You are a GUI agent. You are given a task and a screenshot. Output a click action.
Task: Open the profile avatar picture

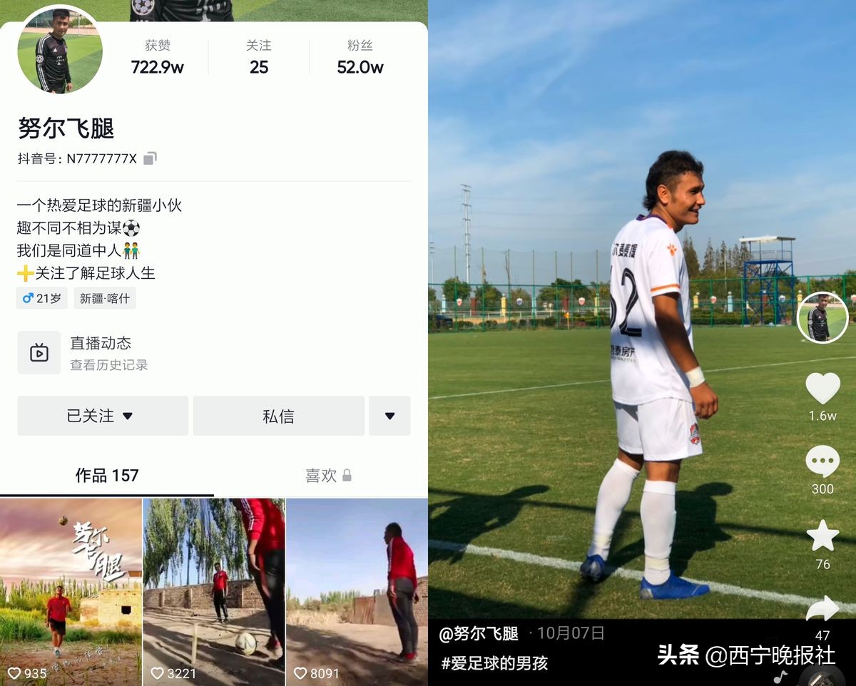(60, 51)
